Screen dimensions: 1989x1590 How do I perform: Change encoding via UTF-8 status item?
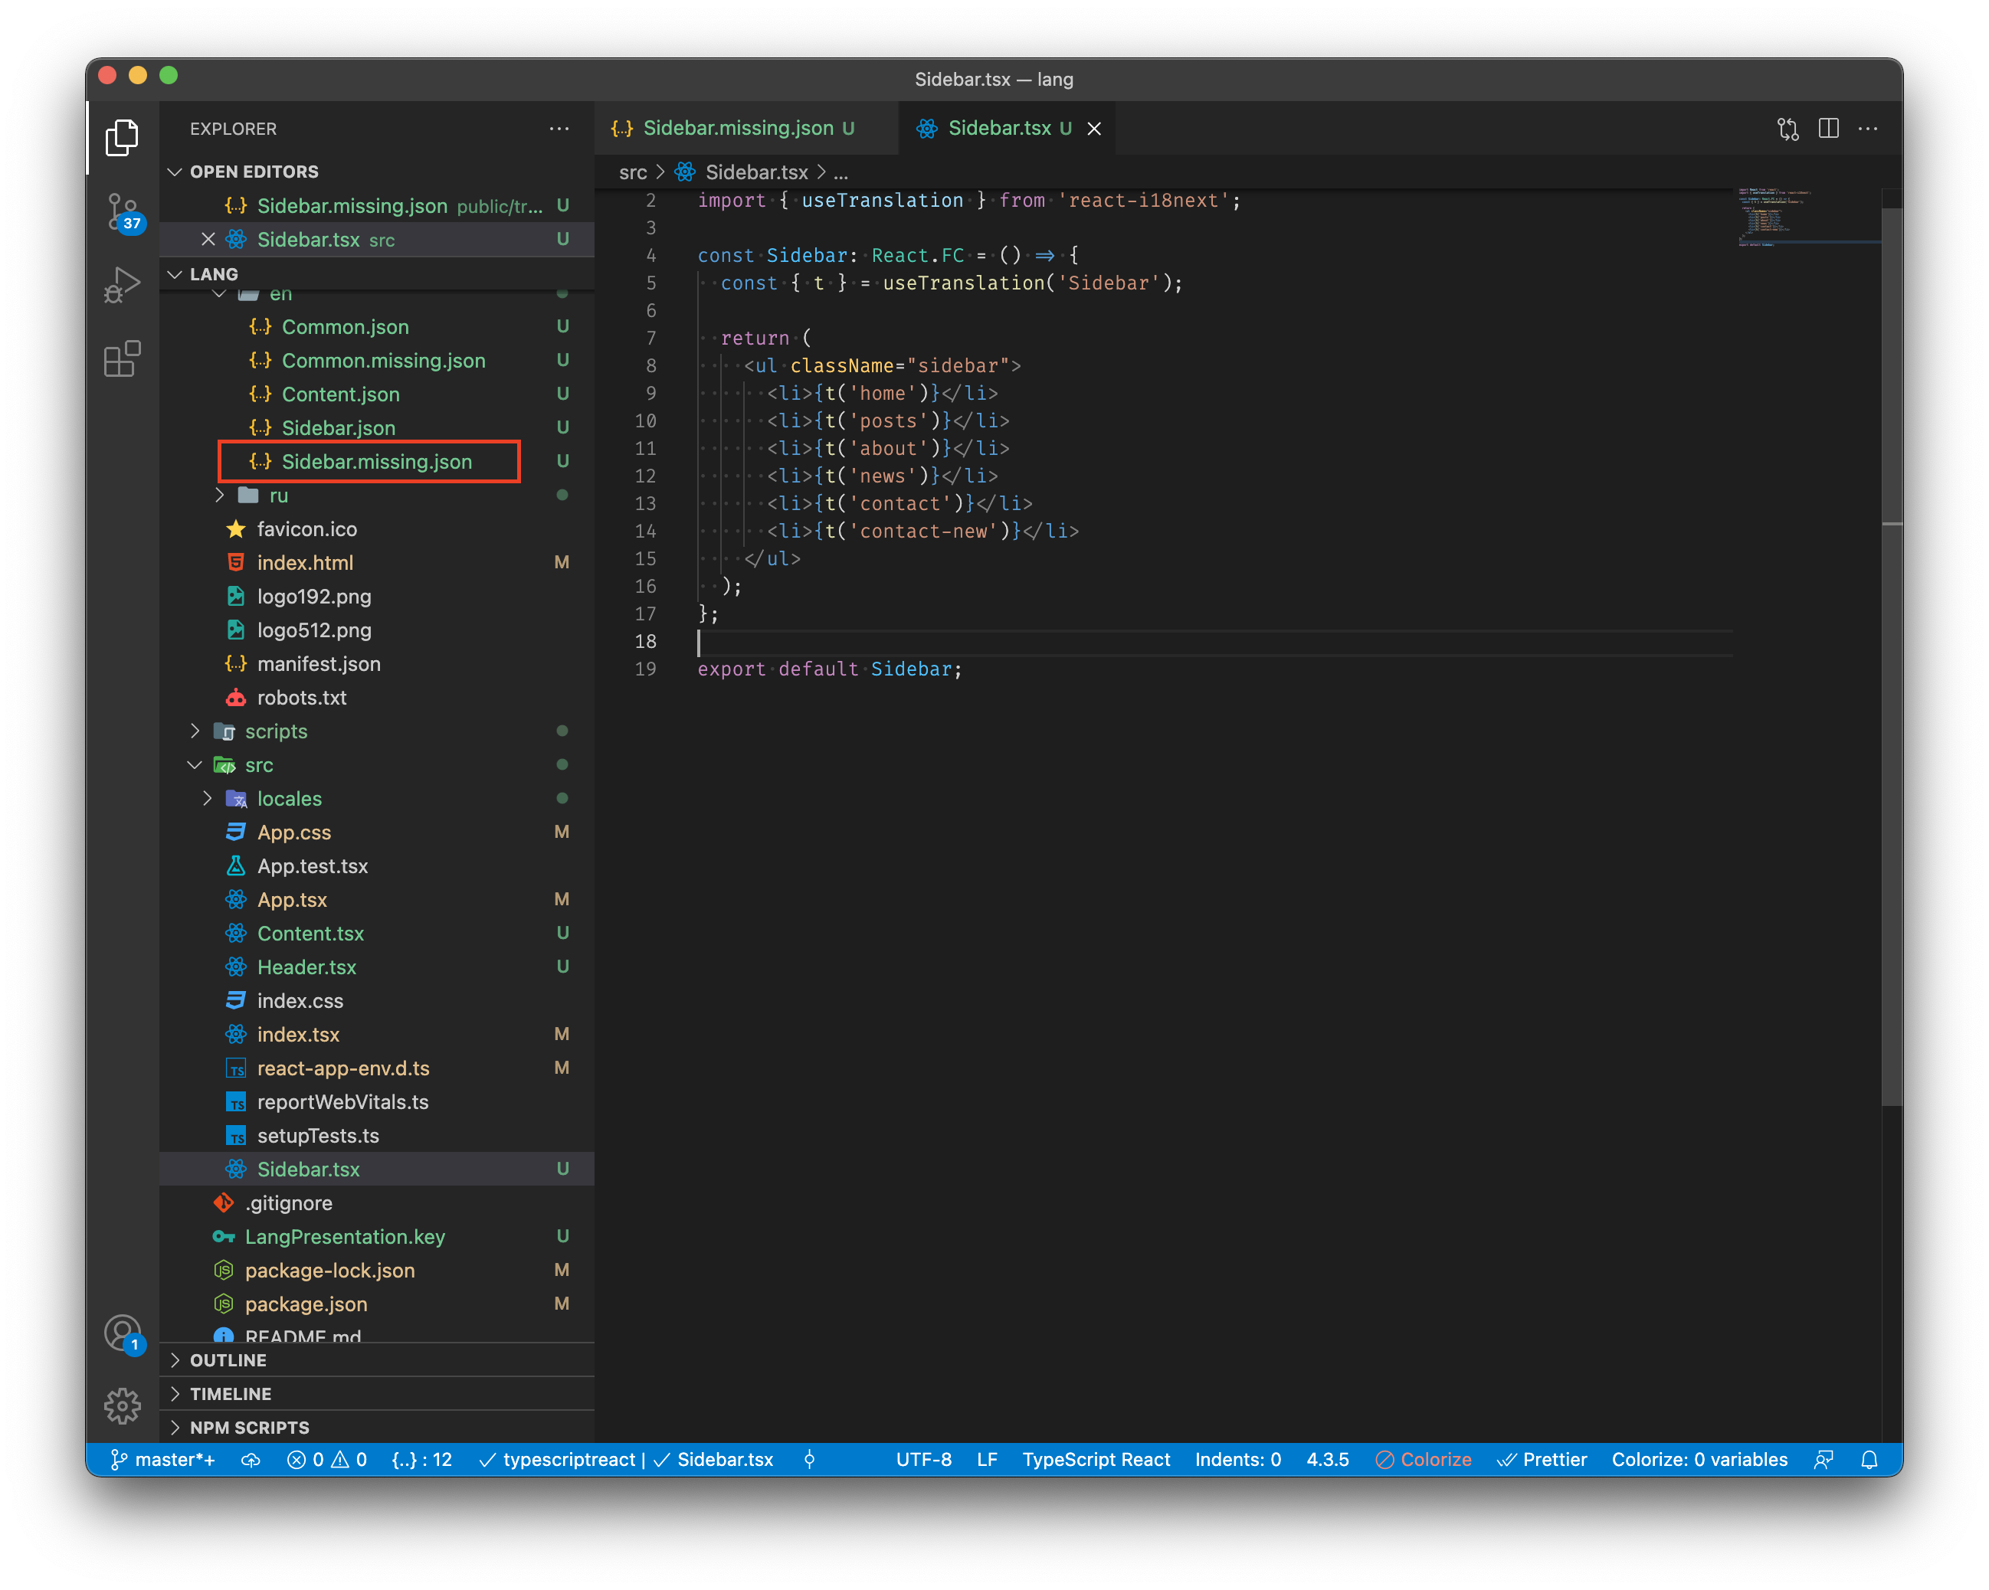923,1459
